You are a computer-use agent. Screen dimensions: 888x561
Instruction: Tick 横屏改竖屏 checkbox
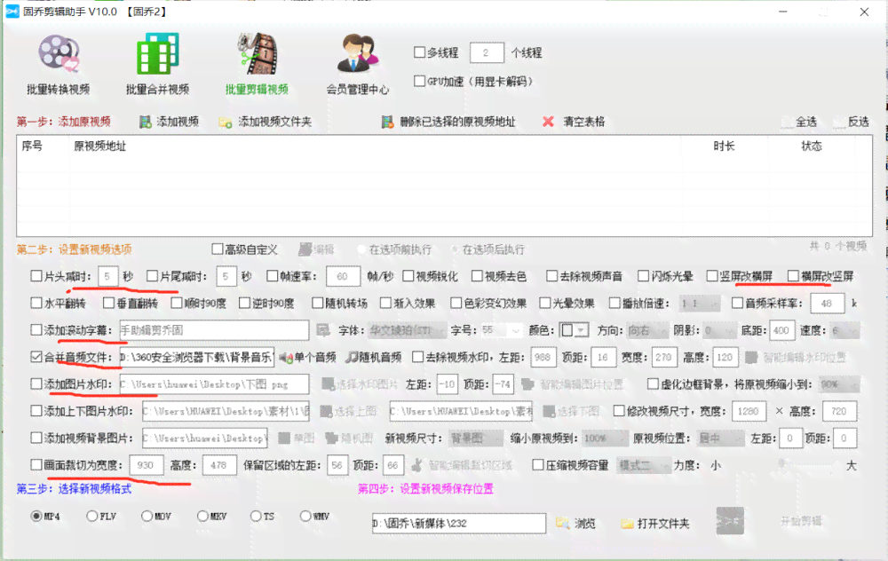(793, 276)
